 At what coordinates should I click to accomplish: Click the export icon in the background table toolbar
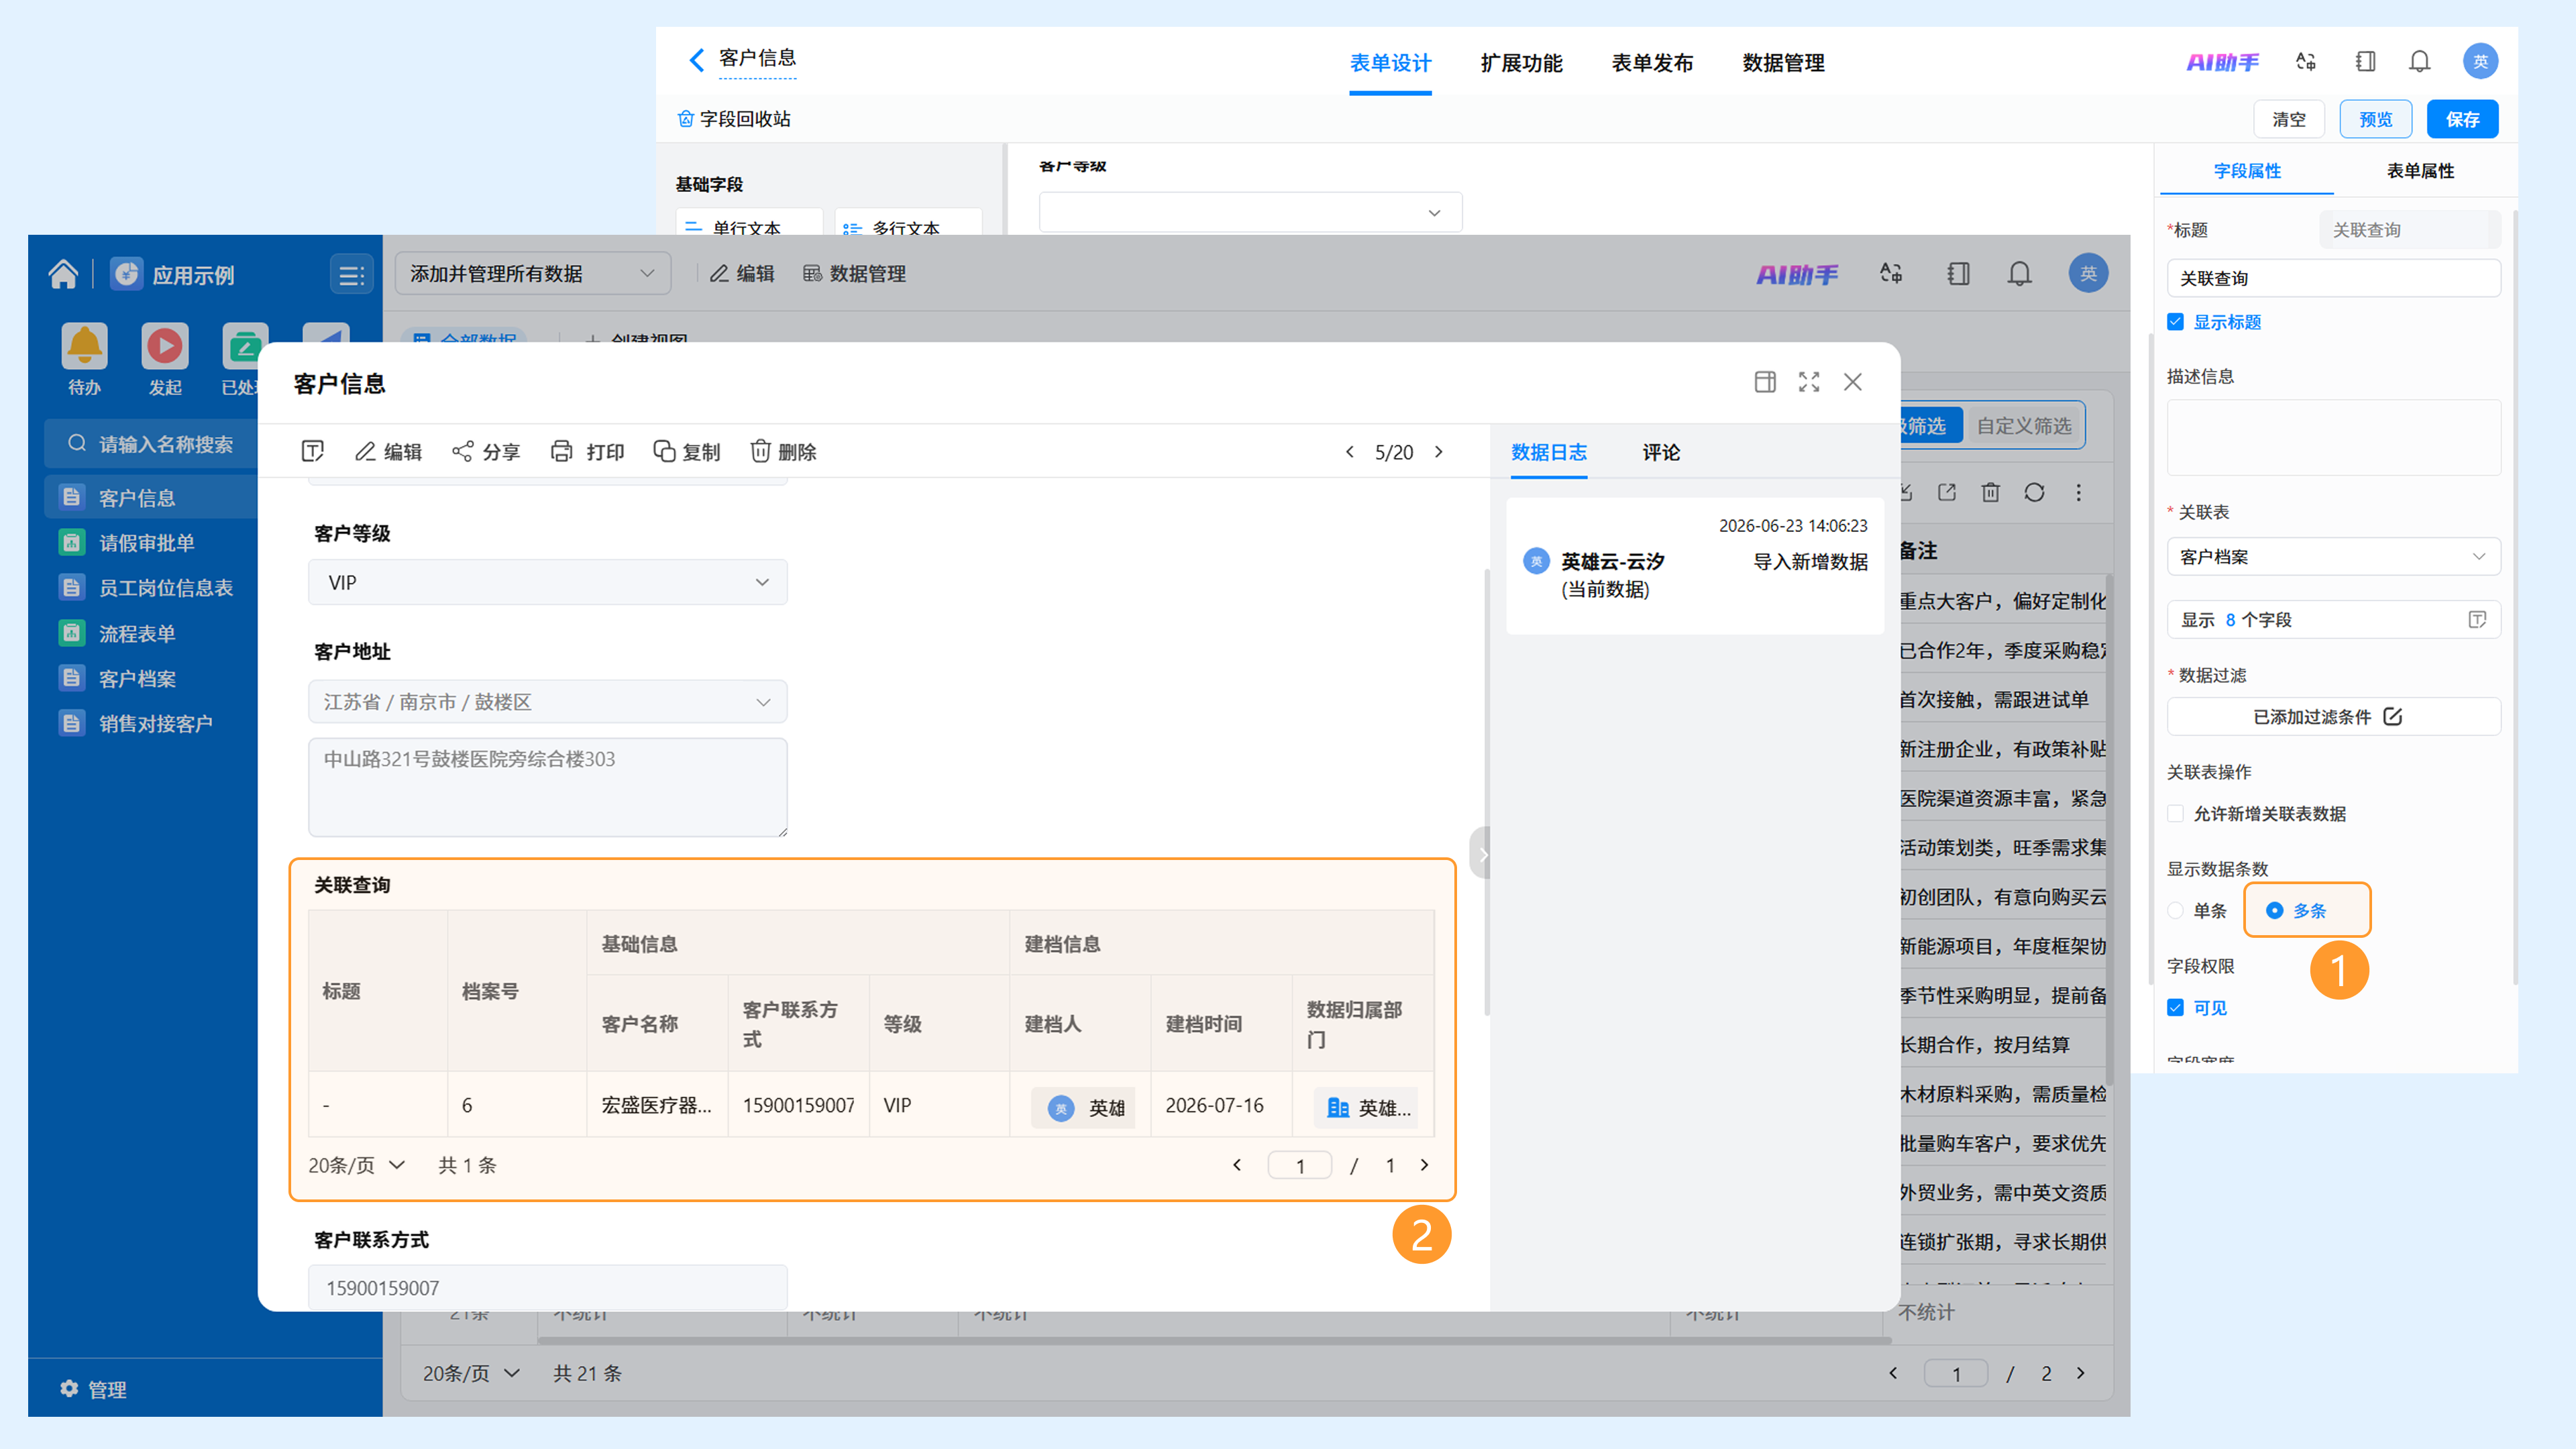pyautogui.click(x=1947, y=492)
